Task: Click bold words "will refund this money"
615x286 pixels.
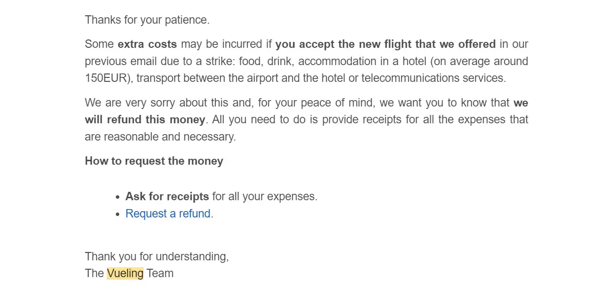Action: [x=145, y=120]
